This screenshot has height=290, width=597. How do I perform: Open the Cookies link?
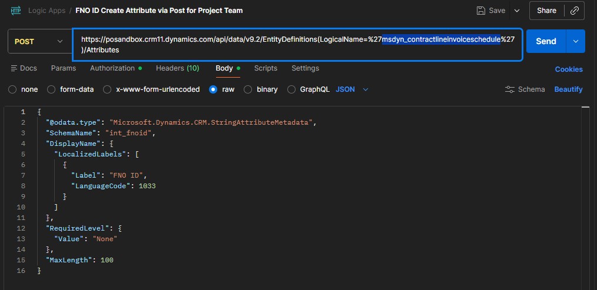[x=569, y=69]
